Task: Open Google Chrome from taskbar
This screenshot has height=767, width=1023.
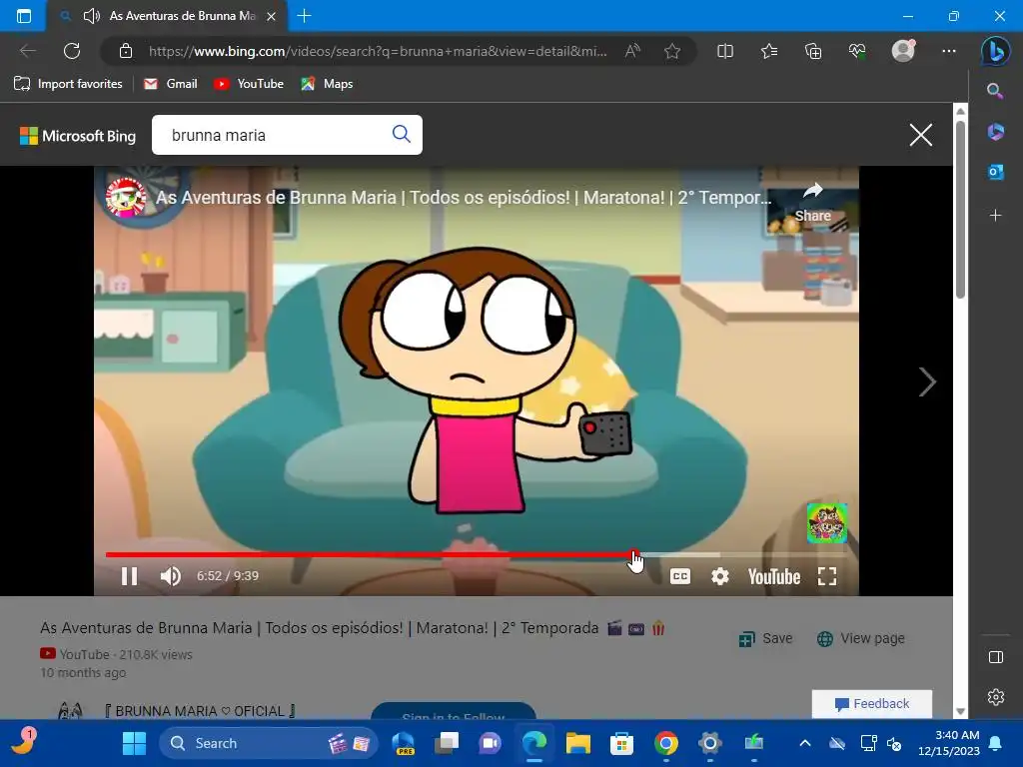Action: pyautogui.click(x=665, y=743)
